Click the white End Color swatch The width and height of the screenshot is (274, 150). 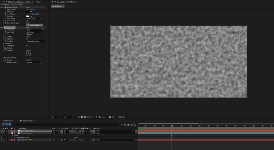[x=28, y=16]
